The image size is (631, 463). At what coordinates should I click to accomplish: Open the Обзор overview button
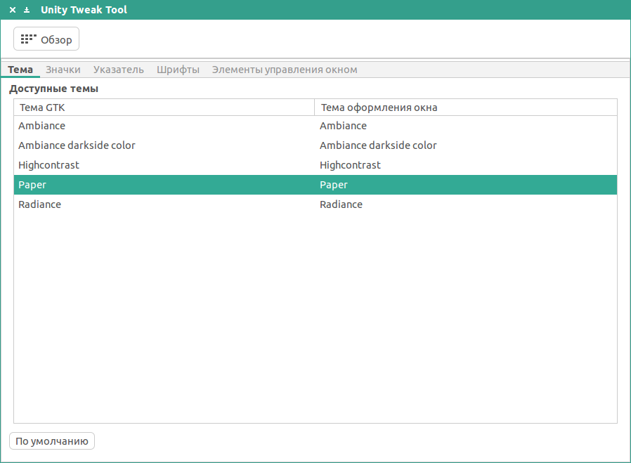[x=46, y=39]
